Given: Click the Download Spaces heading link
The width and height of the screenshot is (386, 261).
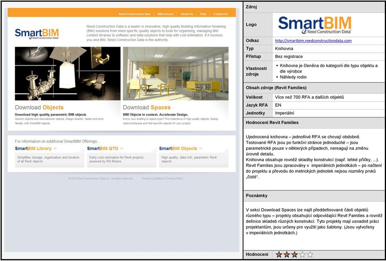Looking at the screenshot, I should point(147,107).
